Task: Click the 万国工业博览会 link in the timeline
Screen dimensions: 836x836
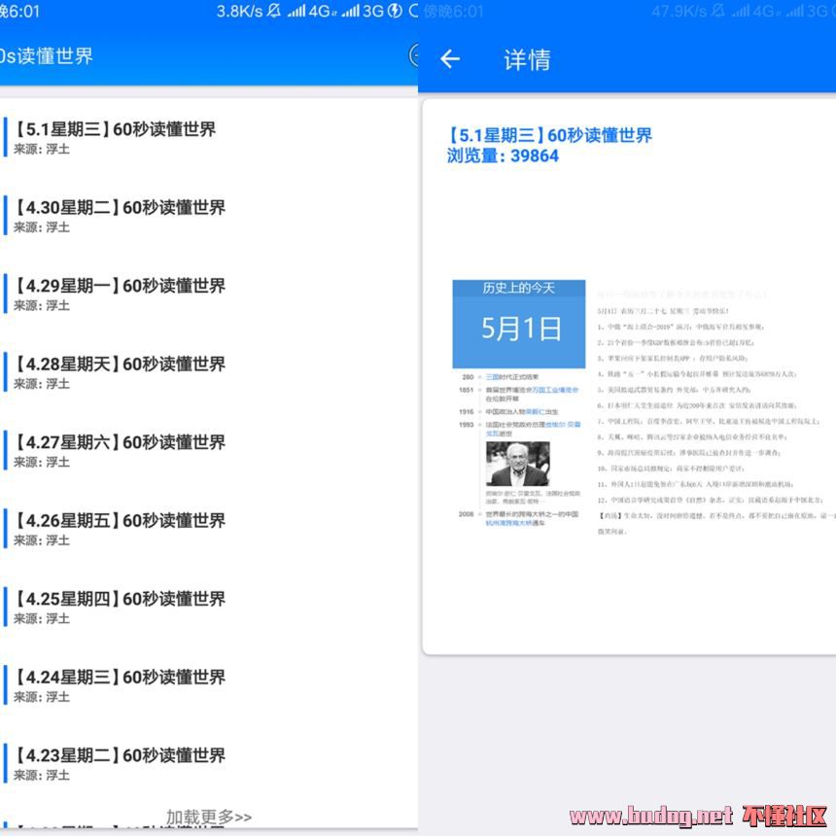Action: (x=555, y=390)
